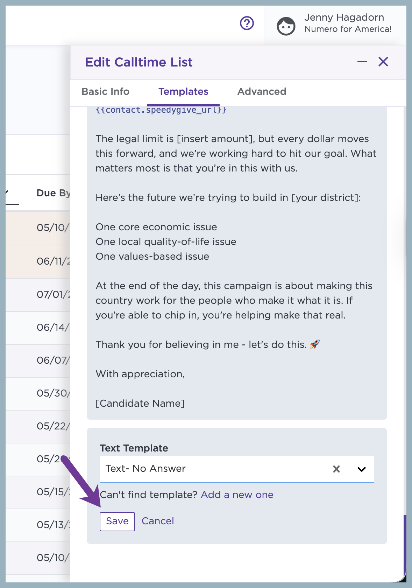
Task: Clear the Text- No Answer selection
Action: [336, 469]
